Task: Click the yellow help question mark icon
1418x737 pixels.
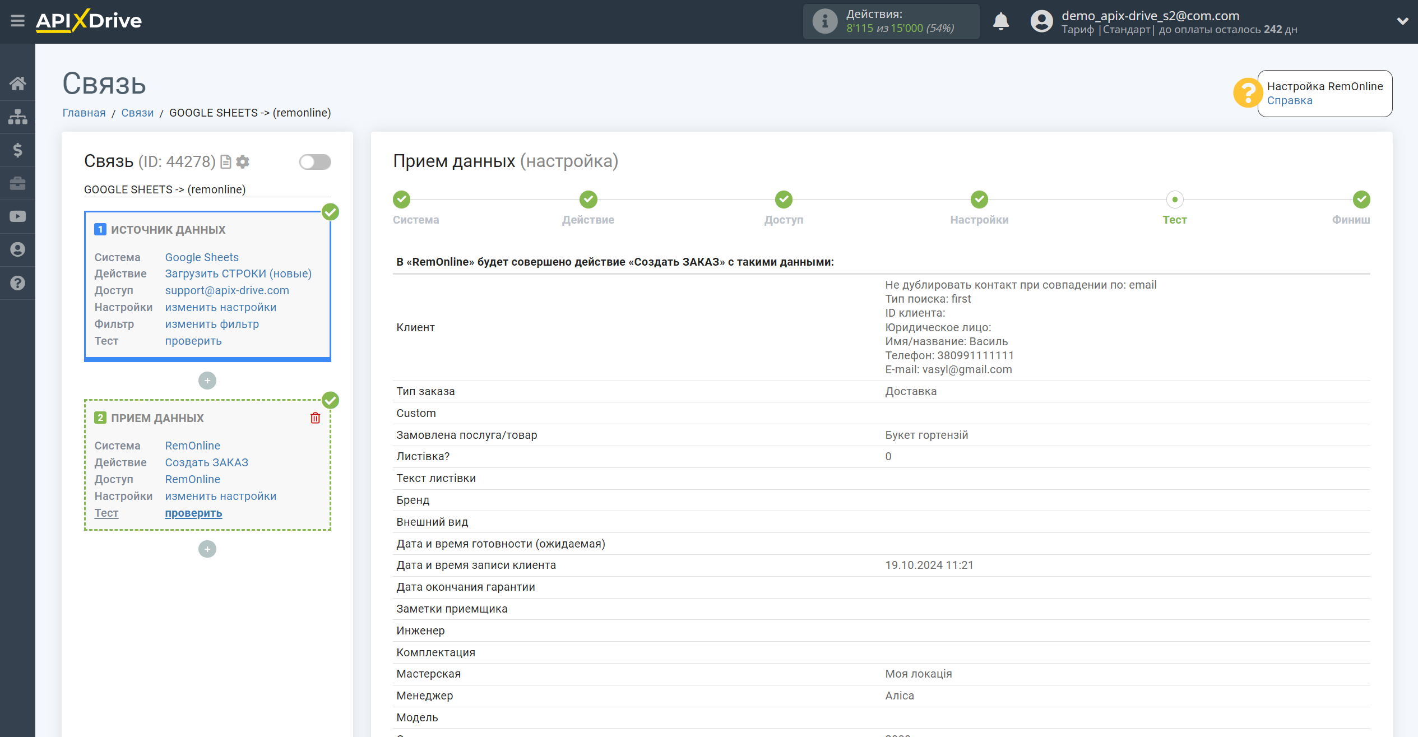Action: coord(1247,92)
